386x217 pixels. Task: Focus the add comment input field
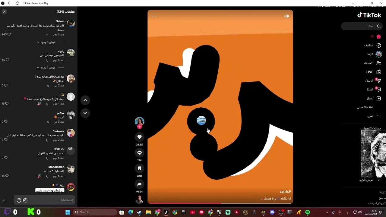click(x=44, y=200)
